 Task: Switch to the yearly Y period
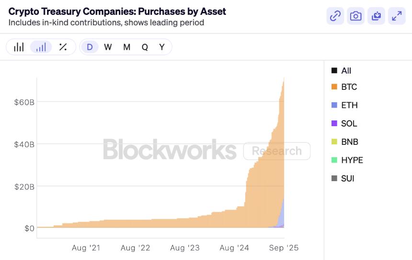[x=162, y=47]
